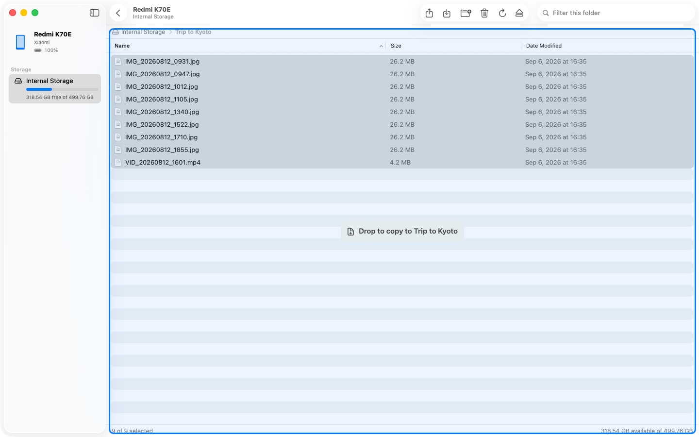699x437 pixels.
Task: Select the file name IMG_20260812_1855.jpg
Action: tap(162, 150)
